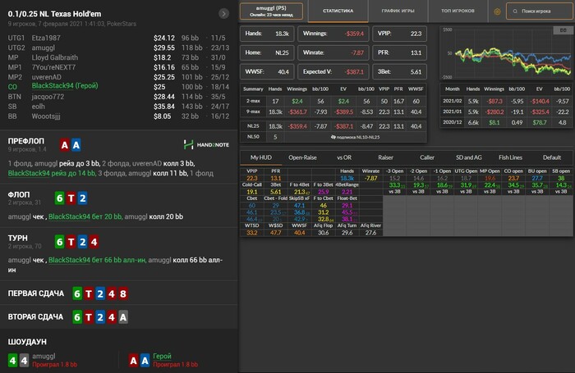This screenshot has height=373, width=575.
Task: Click the 8 card in first run
Action: 123,293
